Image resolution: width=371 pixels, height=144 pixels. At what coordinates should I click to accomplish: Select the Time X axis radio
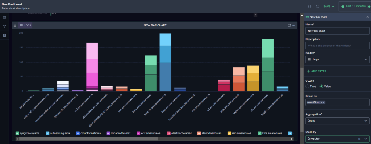coord(307,86)
